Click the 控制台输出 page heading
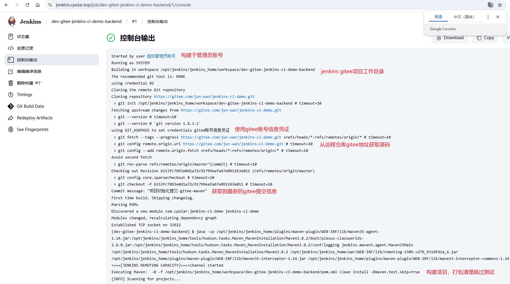This screenshot has height=284, width=510. point(137,38)
